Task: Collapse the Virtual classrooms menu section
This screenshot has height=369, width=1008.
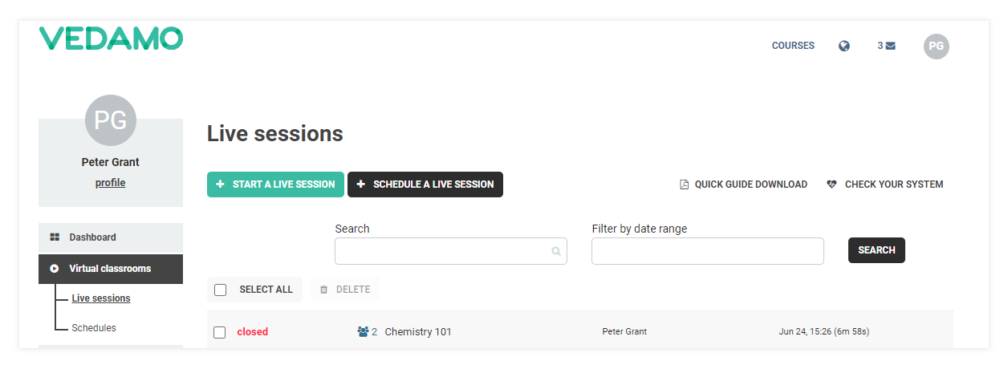Action: tap(111, 269)
